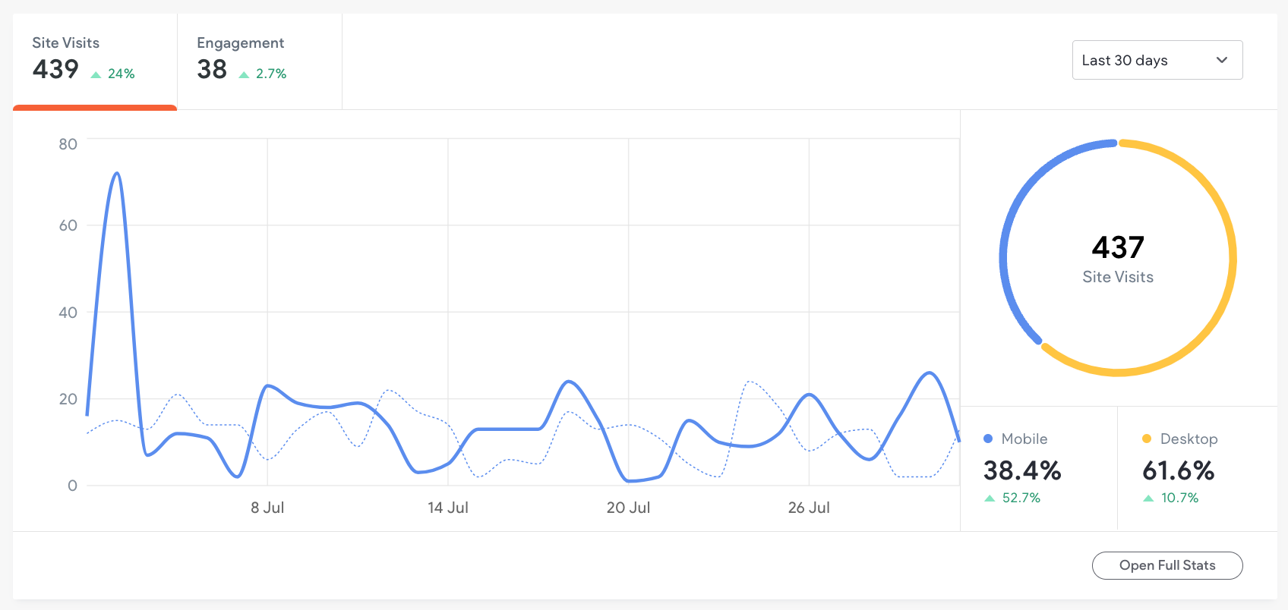Screen dimensions: 1288x610
Task: Click the 20 Jul axis label
Action: point(628,508)
